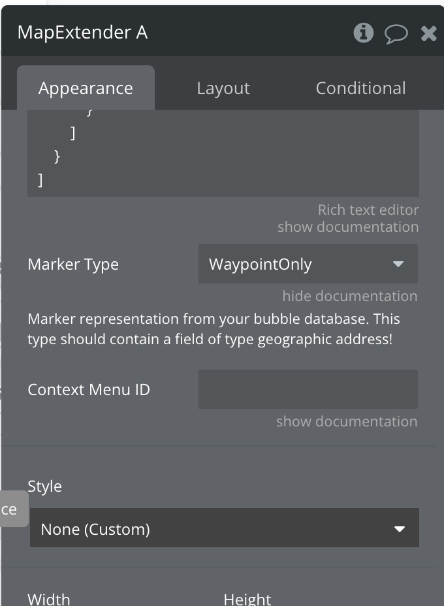Click the Marker Type dropdown arrow
The width and height of the screenshot is (444, 606).
(398, 264)
